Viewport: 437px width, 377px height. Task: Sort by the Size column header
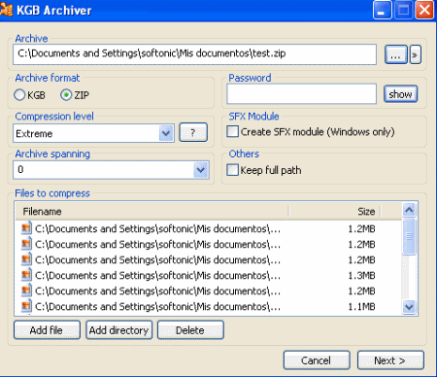[334, 211]
